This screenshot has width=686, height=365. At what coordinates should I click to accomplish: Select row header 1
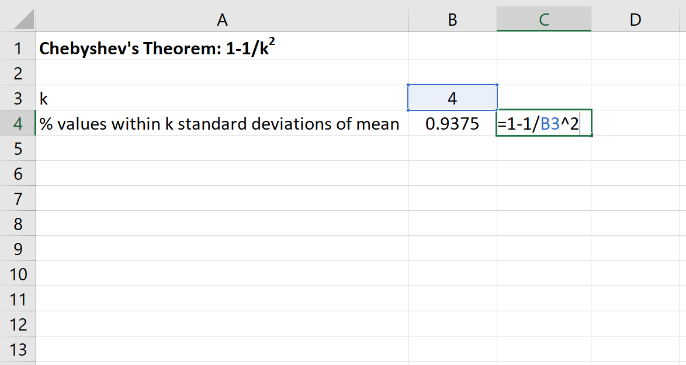18,48
